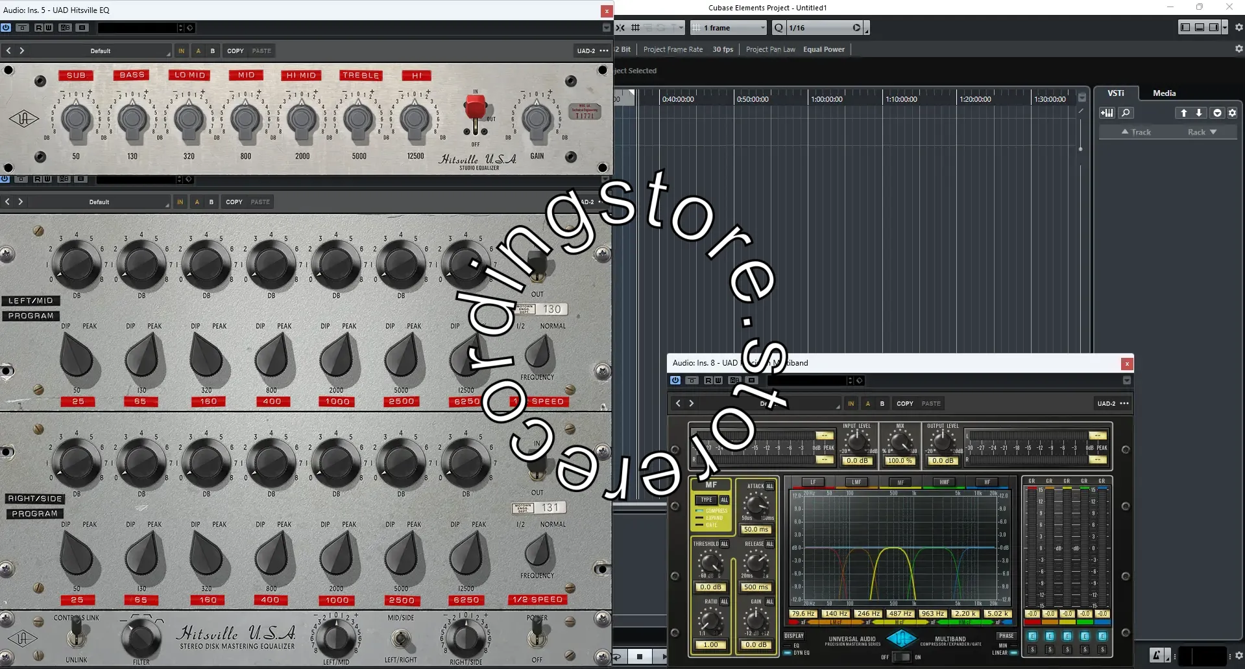Click 1:00:00:00 marker on timeline ruler
1245x669 pixels.
pos(826,99)
